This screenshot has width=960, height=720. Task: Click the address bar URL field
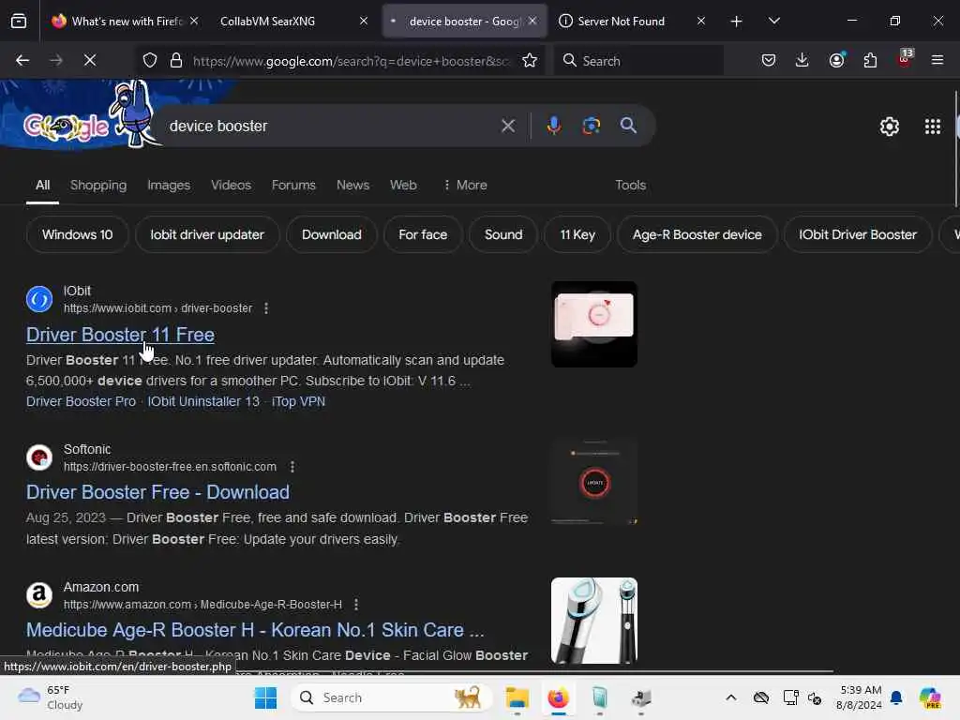351,60
